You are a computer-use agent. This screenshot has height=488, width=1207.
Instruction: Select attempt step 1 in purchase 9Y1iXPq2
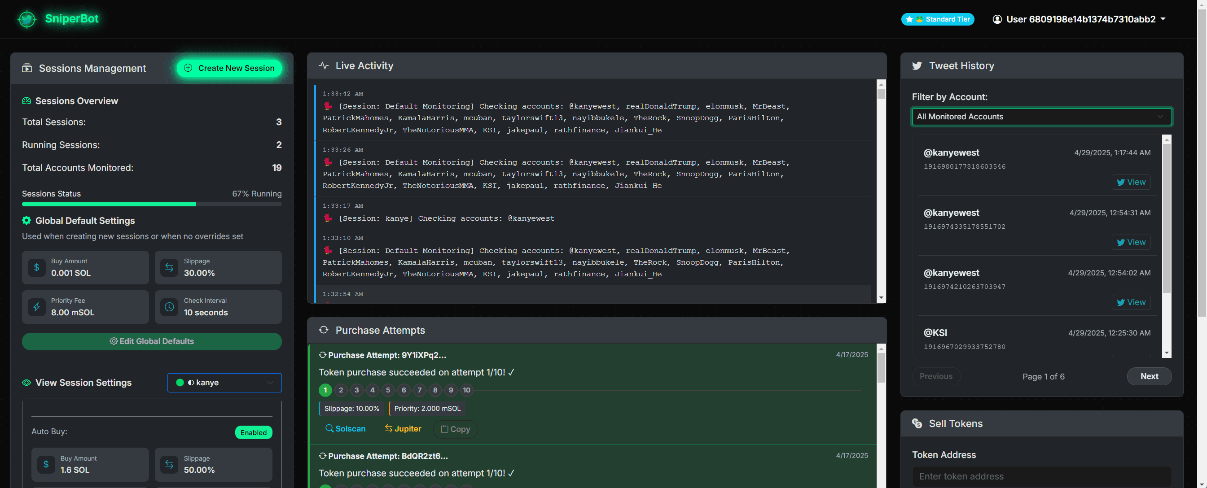tap(325, 391)
